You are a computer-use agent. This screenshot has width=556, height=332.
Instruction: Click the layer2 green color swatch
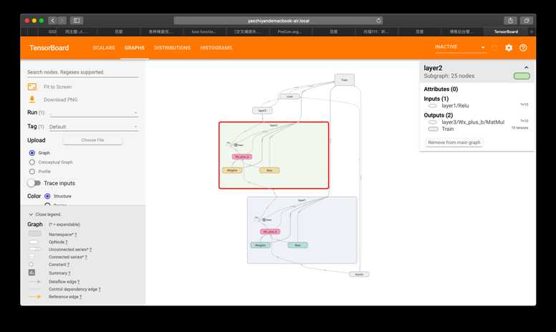(522, 76)
